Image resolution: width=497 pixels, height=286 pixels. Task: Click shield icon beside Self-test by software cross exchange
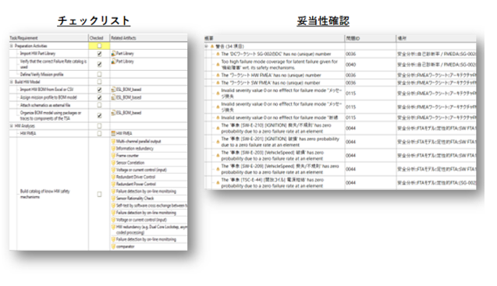(x=113, y=206)
